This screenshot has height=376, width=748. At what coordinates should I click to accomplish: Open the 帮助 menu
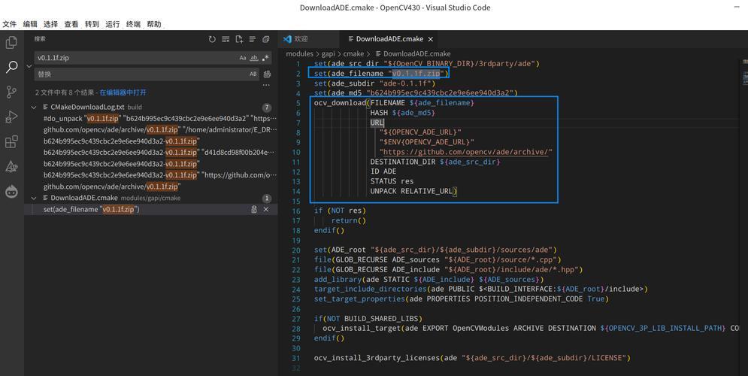point(154,24)
